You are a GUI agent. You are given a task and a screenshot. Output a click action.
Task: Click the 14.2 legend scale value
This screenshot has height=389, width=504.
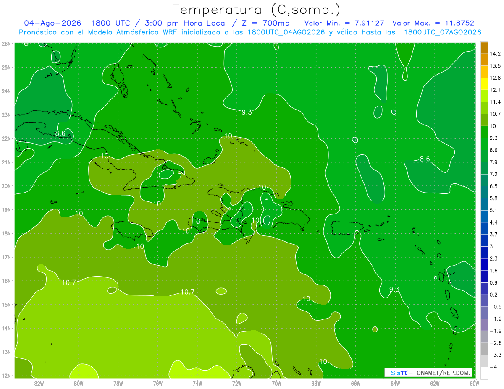coord(495,54)
